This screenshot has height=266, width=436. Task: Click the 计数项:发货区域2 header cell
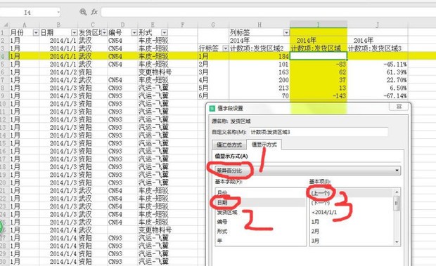click(259, 48)
